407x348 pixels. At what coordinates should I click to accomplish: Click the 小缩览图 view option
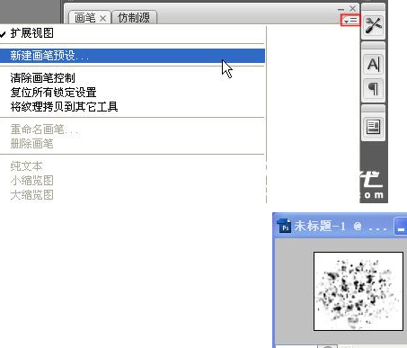(x=132, y=181)
